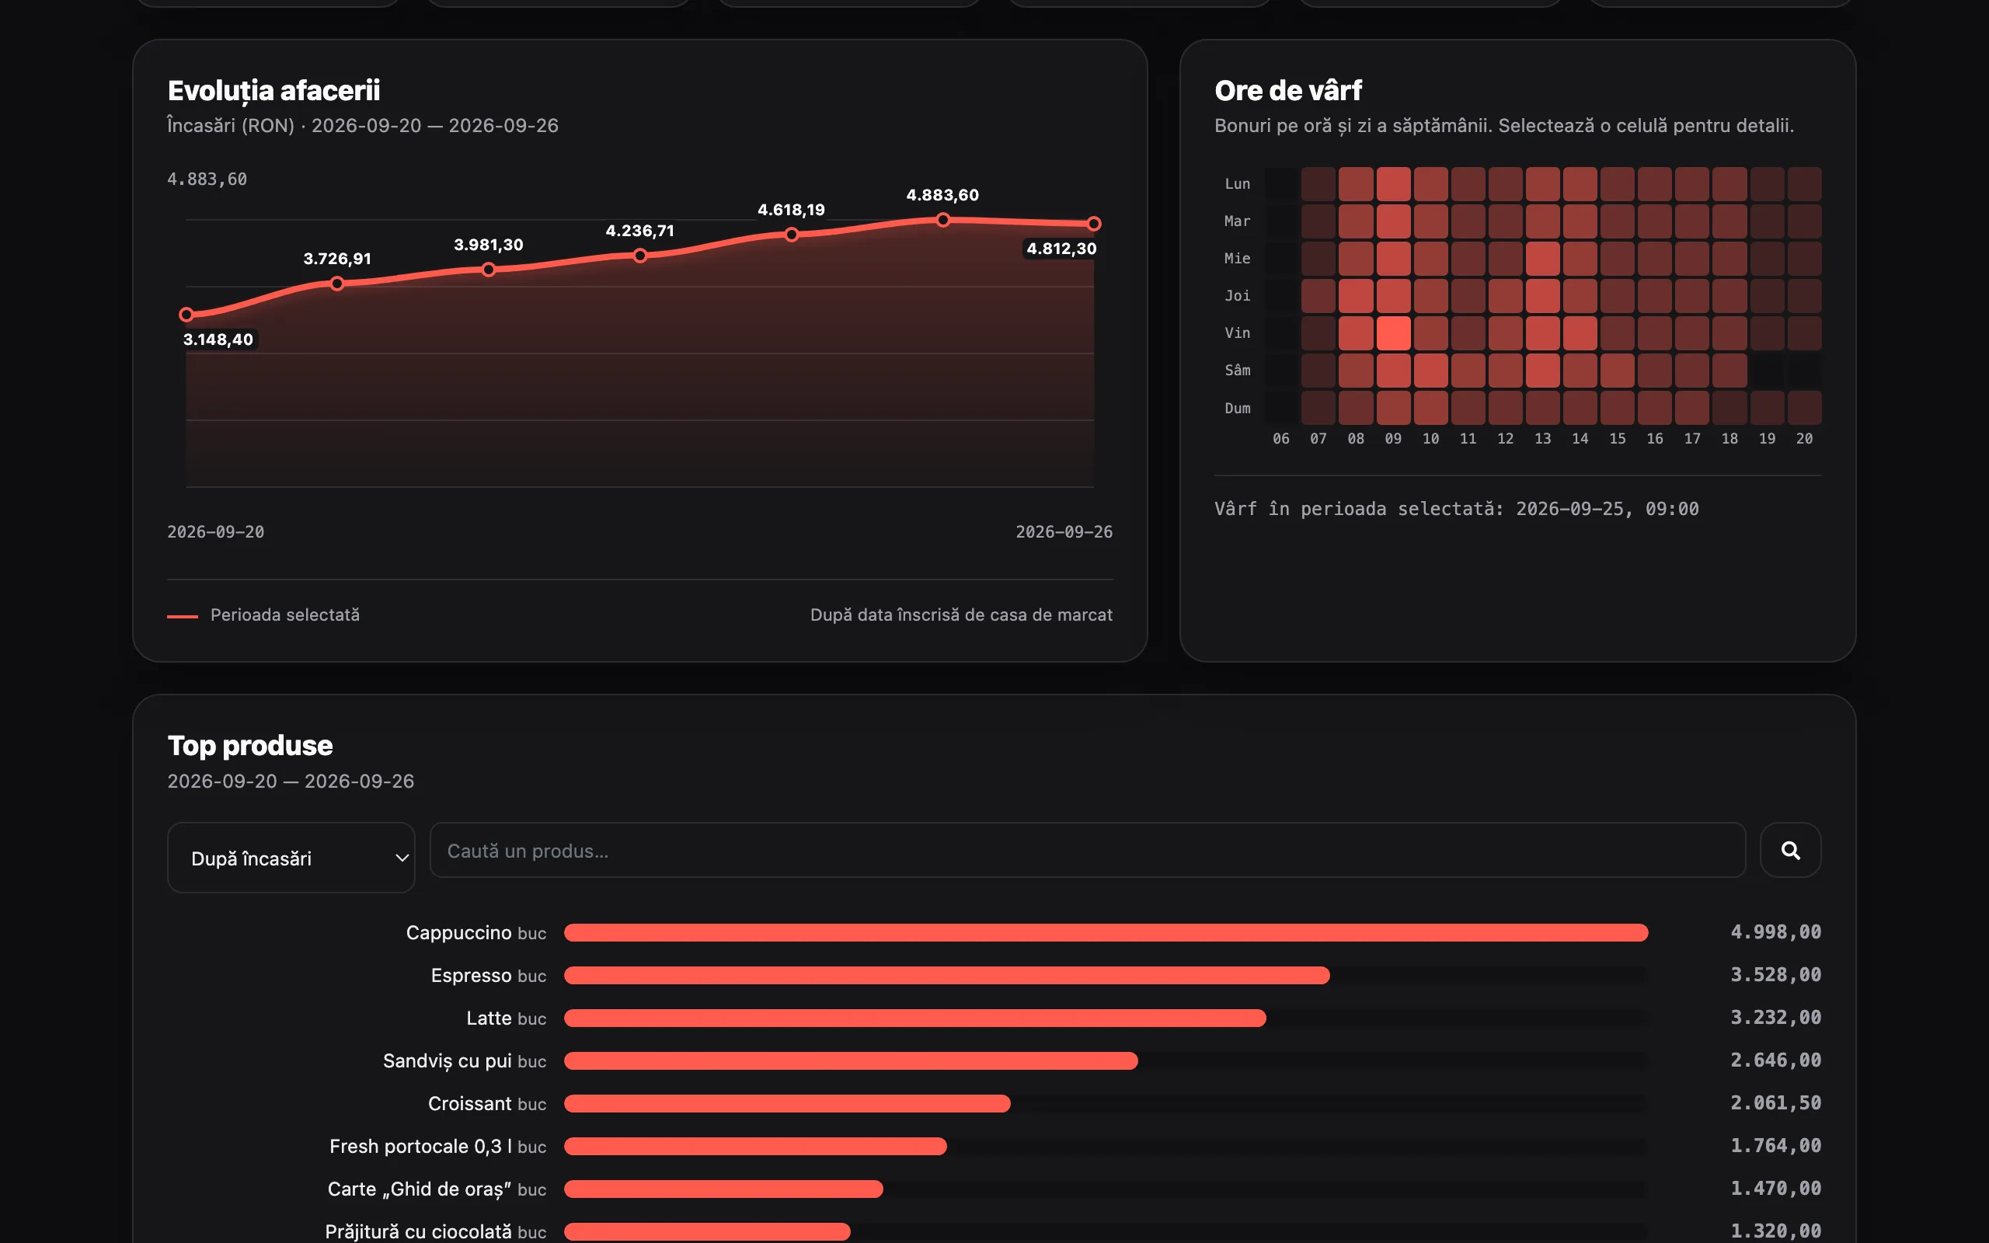Image resolution: width=1989 pixels, height=1243 pixels.
Task: Click the 'Caută un produs...' search field
Action: (x=1088, y=850)
